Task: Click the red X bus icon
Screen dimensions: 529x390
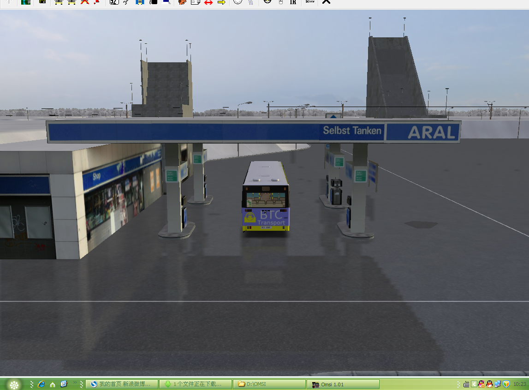Action: (x=85, y=2)
